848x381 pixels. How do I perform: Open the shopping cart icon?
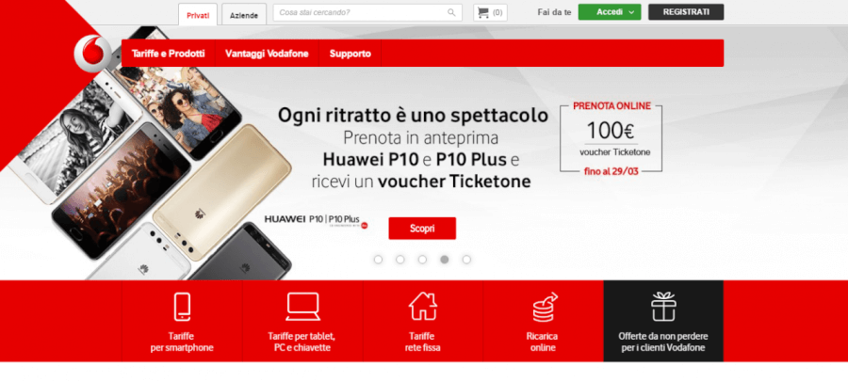[483, 12]
